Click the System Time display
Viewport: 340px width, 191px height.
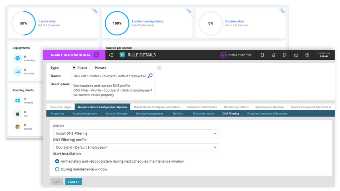pos(324,55)
